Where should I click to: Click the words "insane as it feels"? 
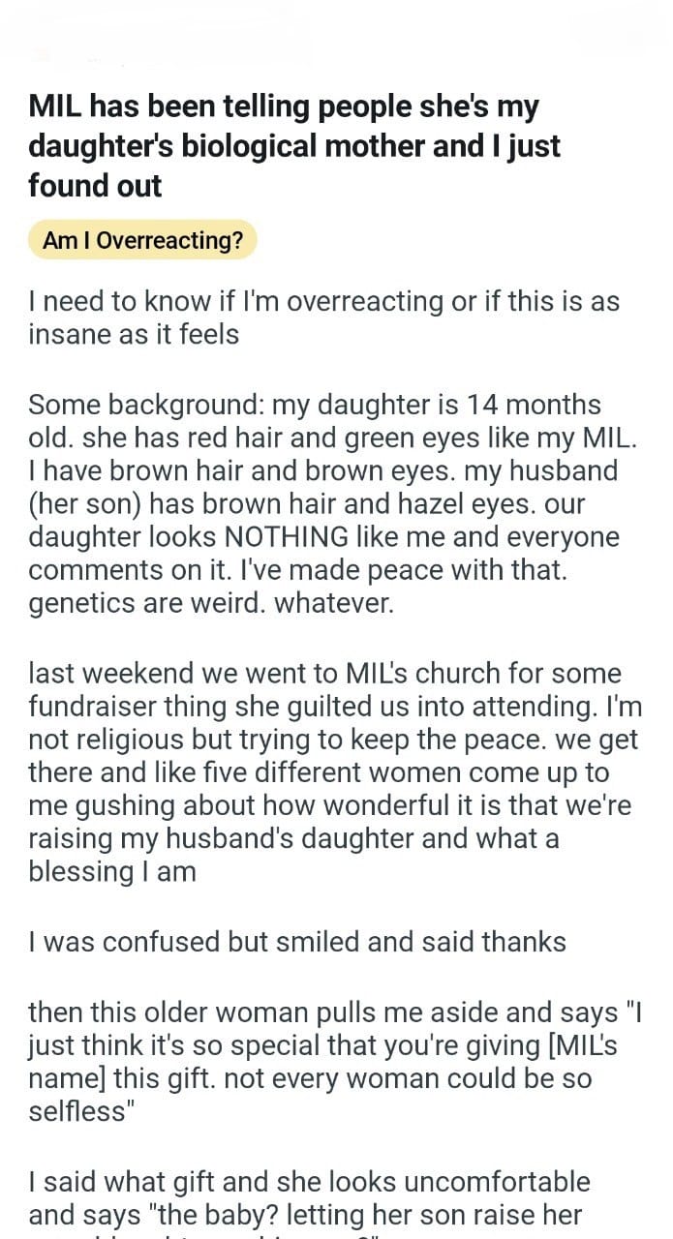(134, 335)
